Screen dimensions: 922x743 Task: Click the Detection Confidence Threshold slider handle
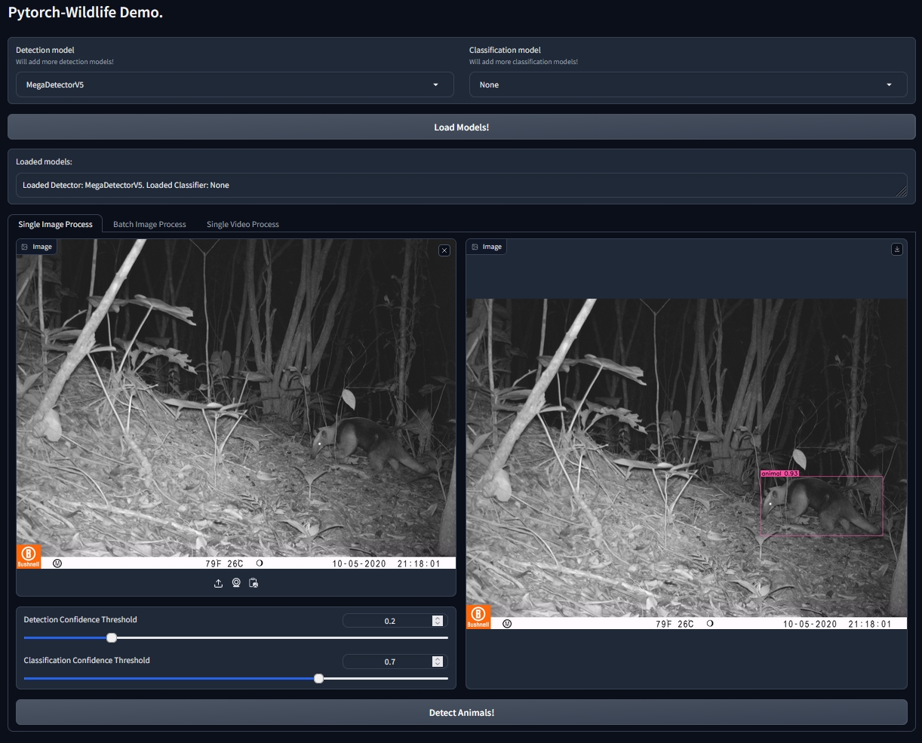112,638
